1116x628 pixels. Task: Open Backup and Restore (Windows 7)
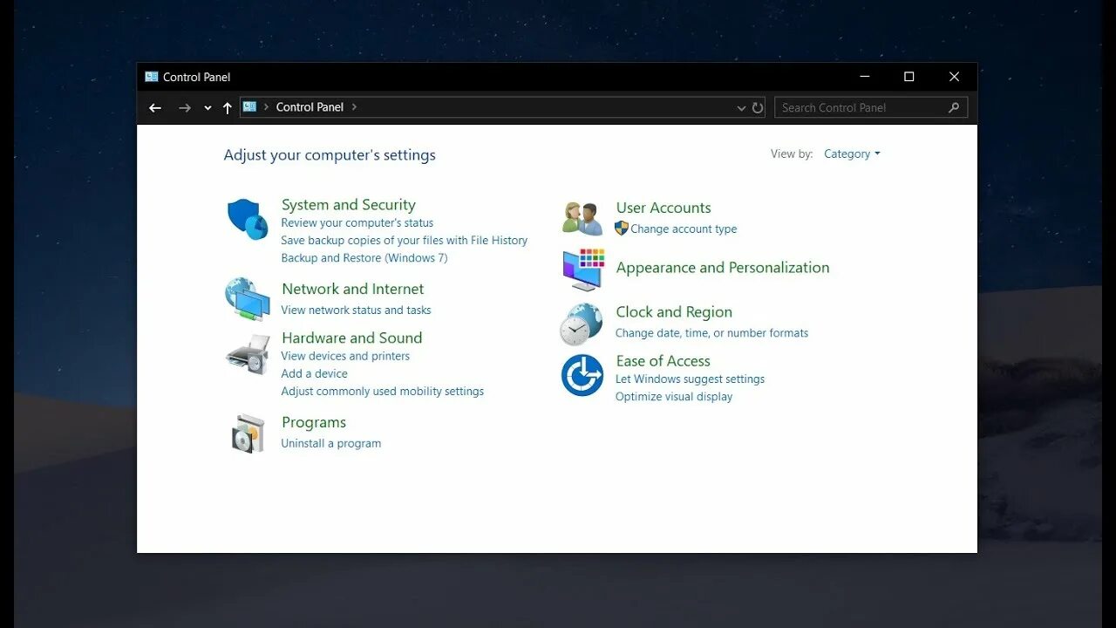coord(364,258)
